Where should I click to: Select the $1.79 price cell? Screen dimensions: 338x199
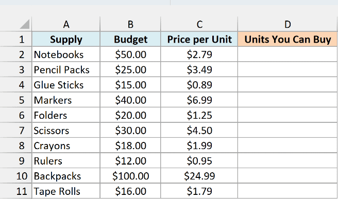[x=199, y=191]
